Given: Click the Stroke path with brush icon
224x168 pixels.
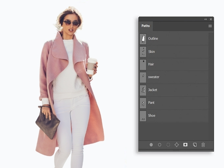Looking at the screenshot, I should (160, 145).
